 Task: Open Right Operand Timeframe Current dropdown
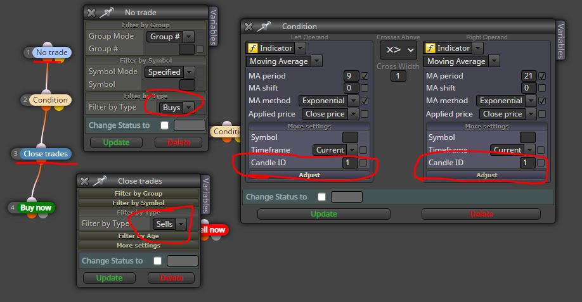coord(513,150)
